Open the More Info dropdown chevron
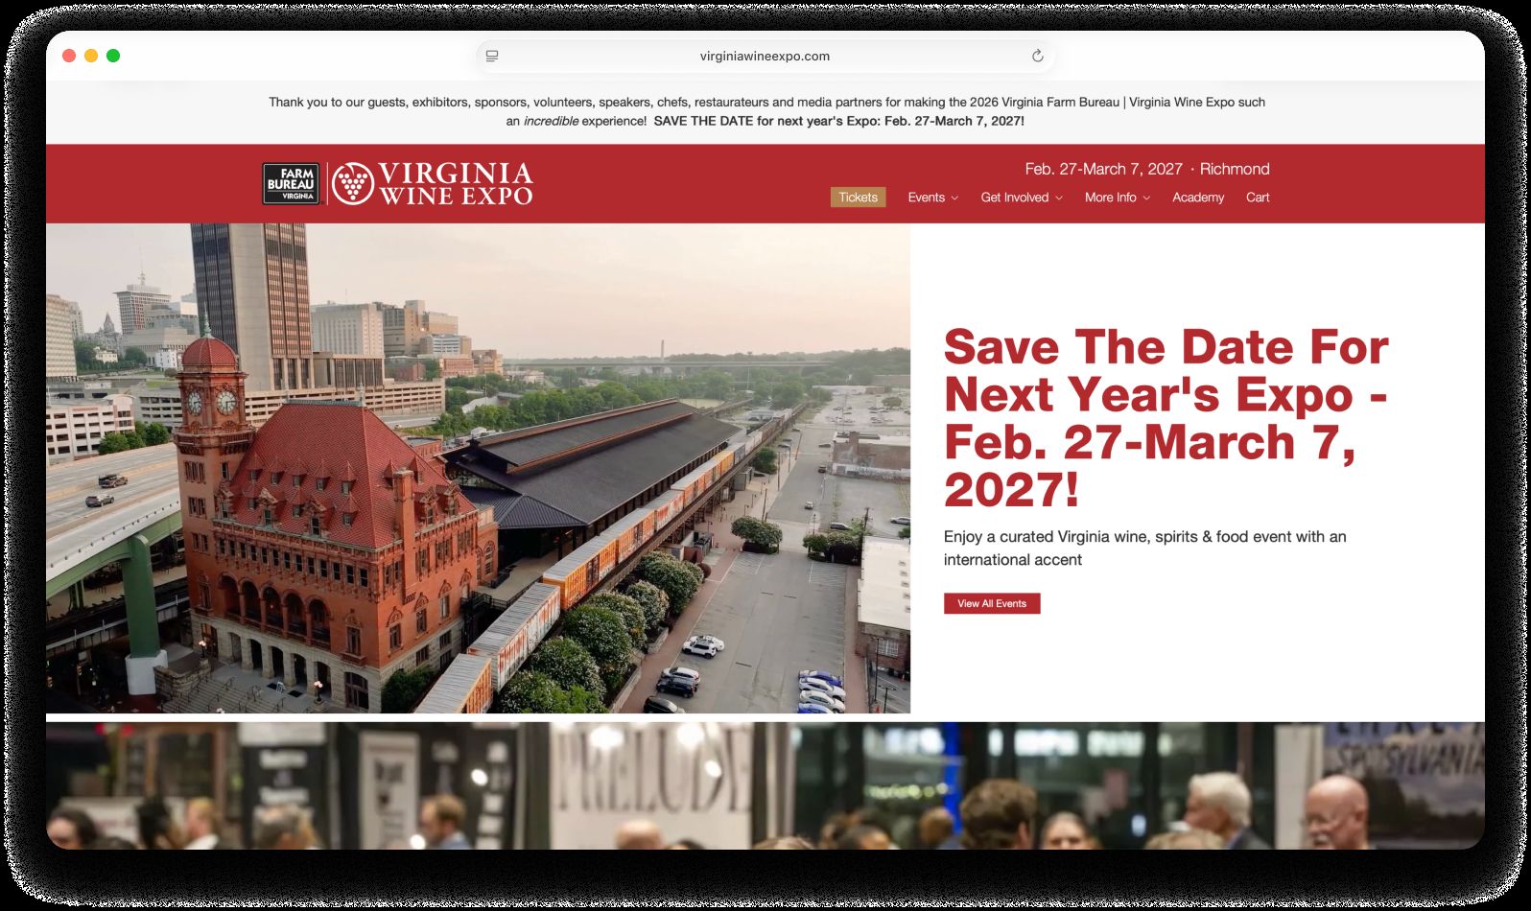This screenshot has height=911, width=1531. pyautogui.click(x=1146, y=199)
